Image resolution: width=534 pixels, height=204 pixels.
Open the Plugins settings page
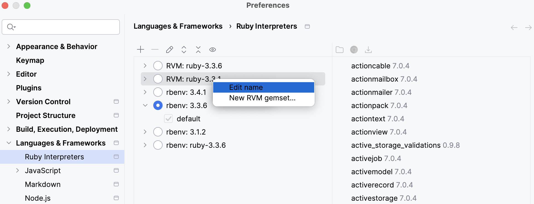(29, 88)
